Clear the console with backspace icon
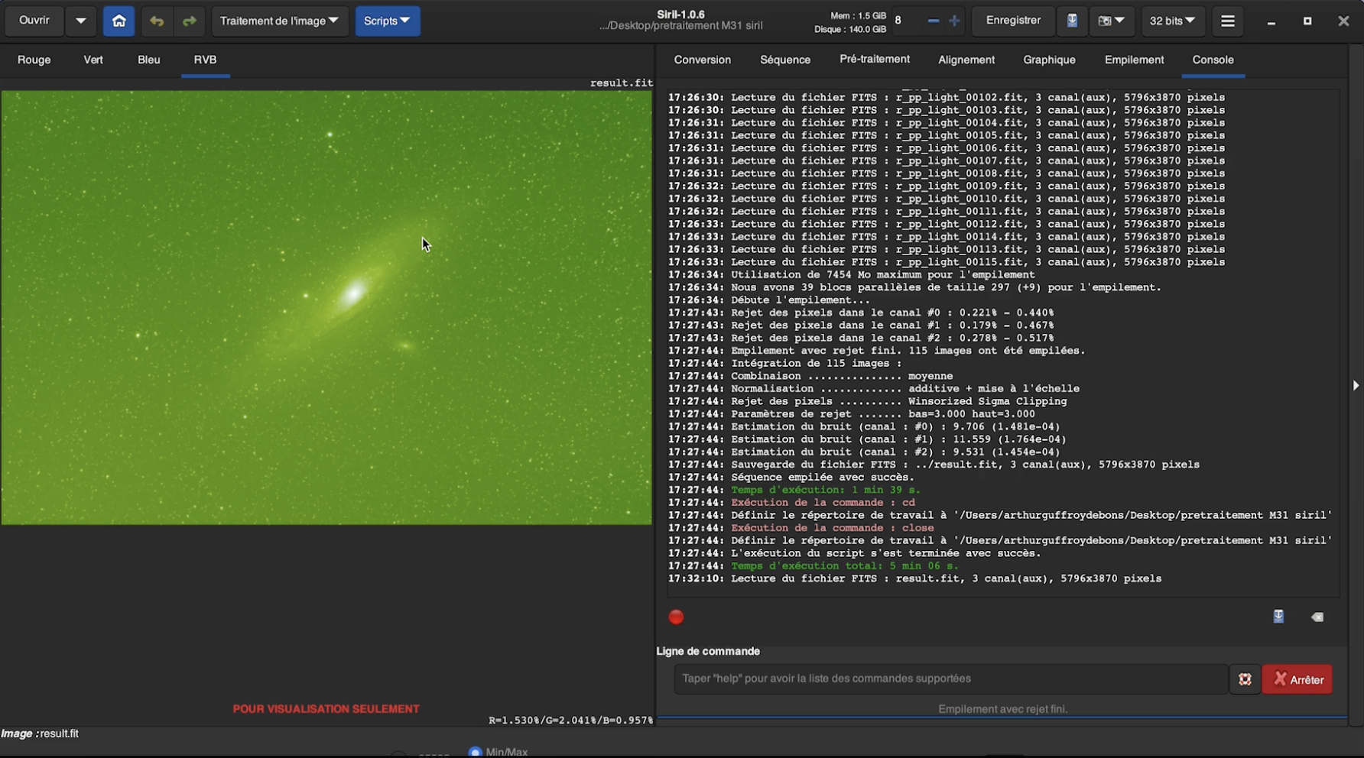The height and width of the screenshot is (758, 1364). pyautogui.click(x=1317, y=617)
